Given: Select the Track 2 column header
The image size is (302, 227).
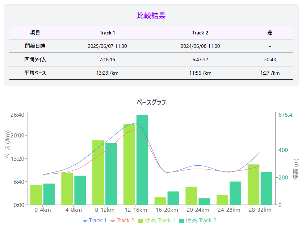Looking at the screenshot, I should point(200,33).
